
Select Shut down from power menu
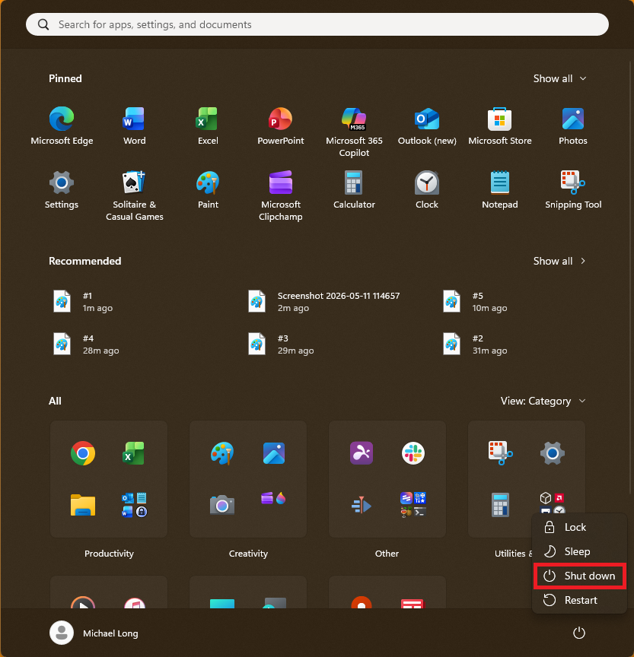click(x=579, y=576)
